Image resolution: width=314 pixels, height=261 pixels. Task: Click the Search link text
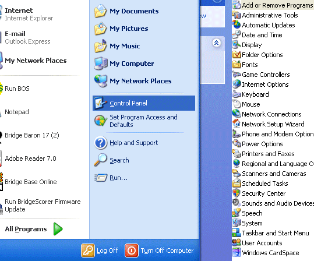tap(119, 160)
